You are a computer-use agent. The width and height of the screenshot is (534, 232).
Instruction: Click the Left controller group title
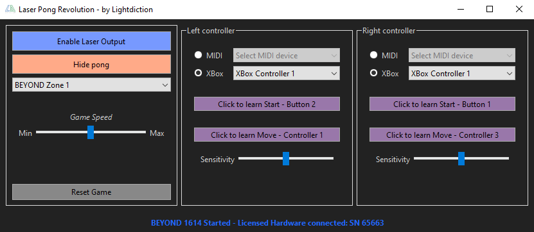pos(211,31)
